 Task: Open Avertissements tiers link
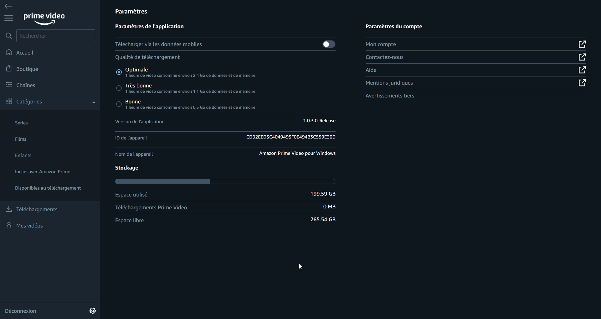pos(390,96)
